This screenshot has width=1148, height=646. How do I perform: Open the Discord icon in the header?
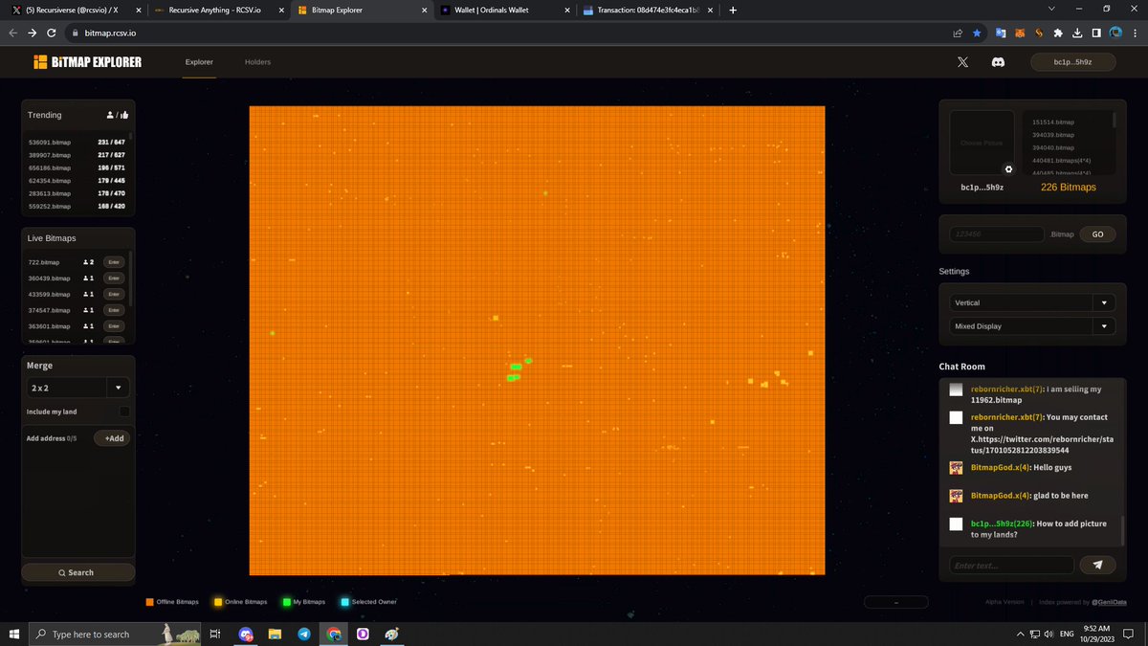click(x=998, y=61)
